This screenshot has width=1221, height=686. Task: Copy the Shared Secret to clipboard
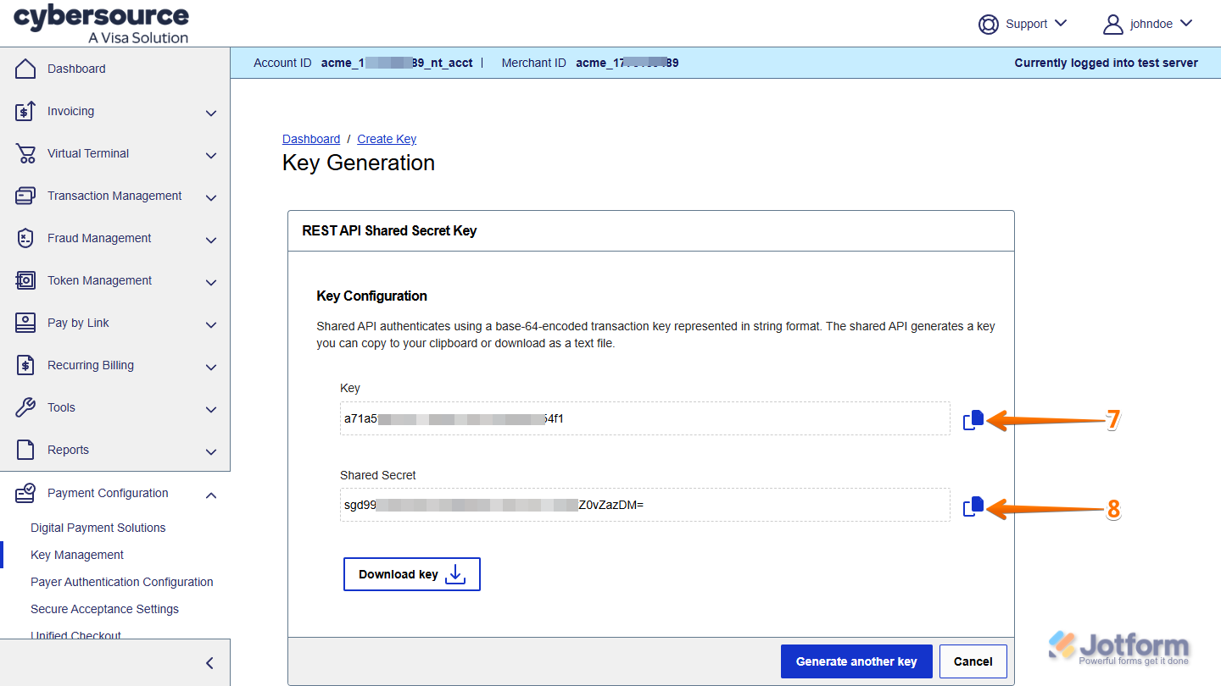[x=973, y=506]
